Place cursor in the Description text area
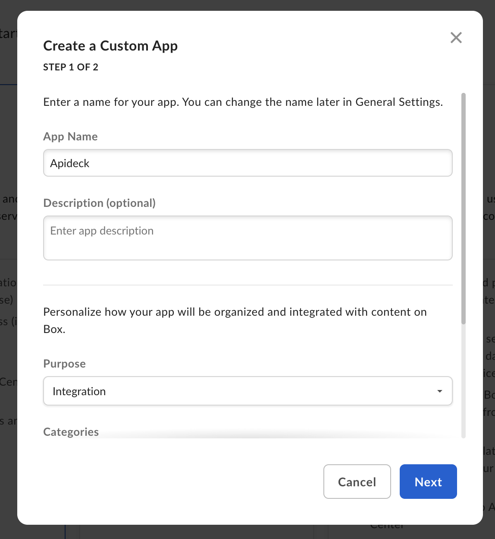 pos(248,238)
